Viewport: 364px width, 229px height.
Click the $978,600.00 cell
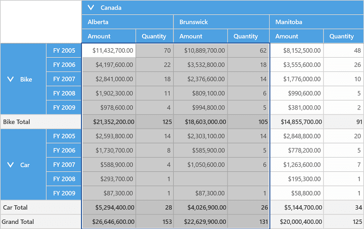[x=109, y=107]
